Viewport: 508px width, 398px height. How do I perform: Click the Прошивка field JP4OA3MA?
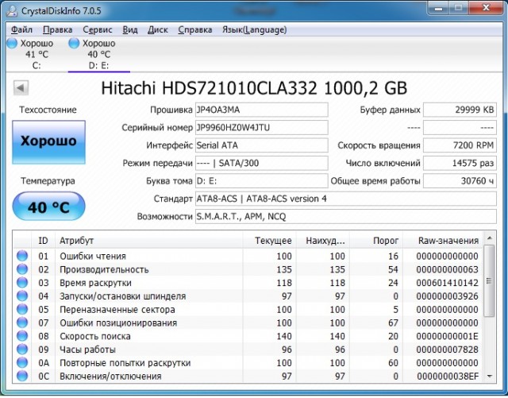pyautogui.click(x=261, y=110)
